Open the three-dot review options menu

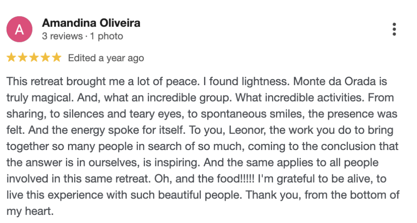394,29
